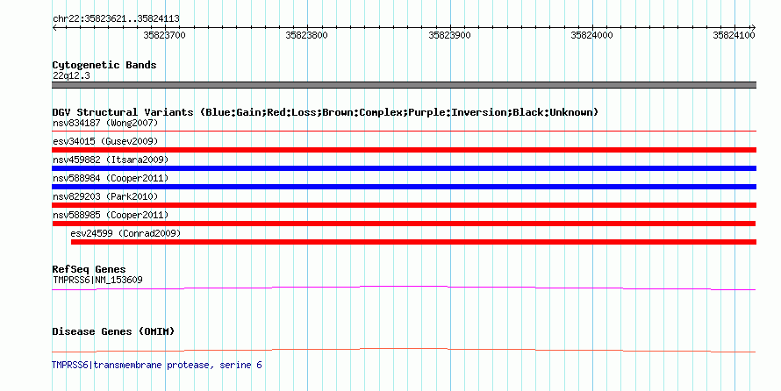Open variant esv34015 (Gusev2009) label

click(105, 141)
